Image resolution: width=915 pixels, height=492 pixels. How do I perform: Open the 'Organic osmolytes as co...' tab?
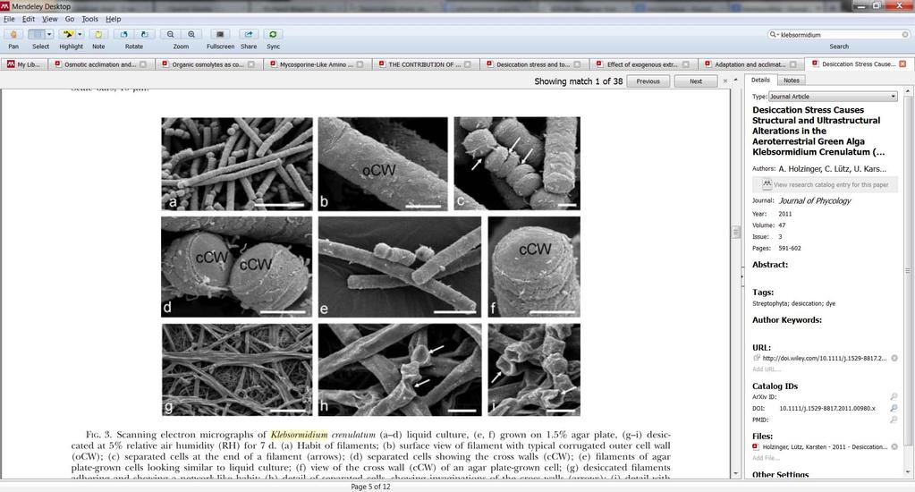point(208,64)
